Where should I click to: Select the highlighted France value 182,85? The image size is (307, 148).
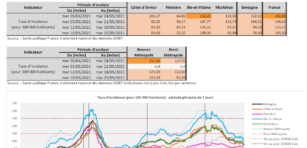click(274, 16)
